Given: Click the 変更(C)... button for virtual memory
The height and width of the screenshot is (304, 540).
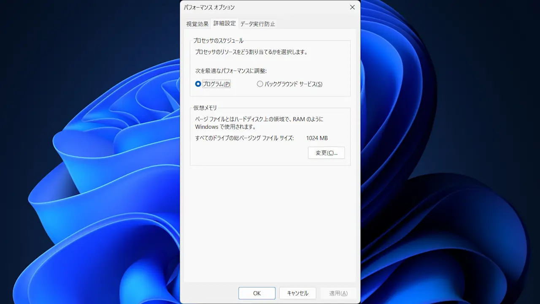Looking at the screenshot, I should click(x=326, y=153).
